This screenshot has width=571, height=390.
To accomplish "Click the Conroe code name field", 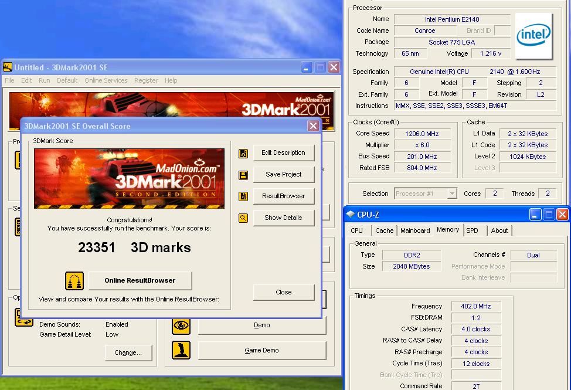I will click(x=425, y=30).
